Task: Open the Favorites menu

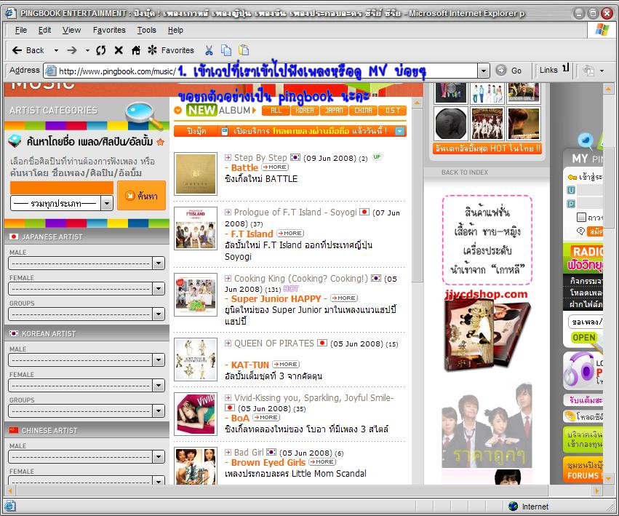Action: tap(109, 30)
